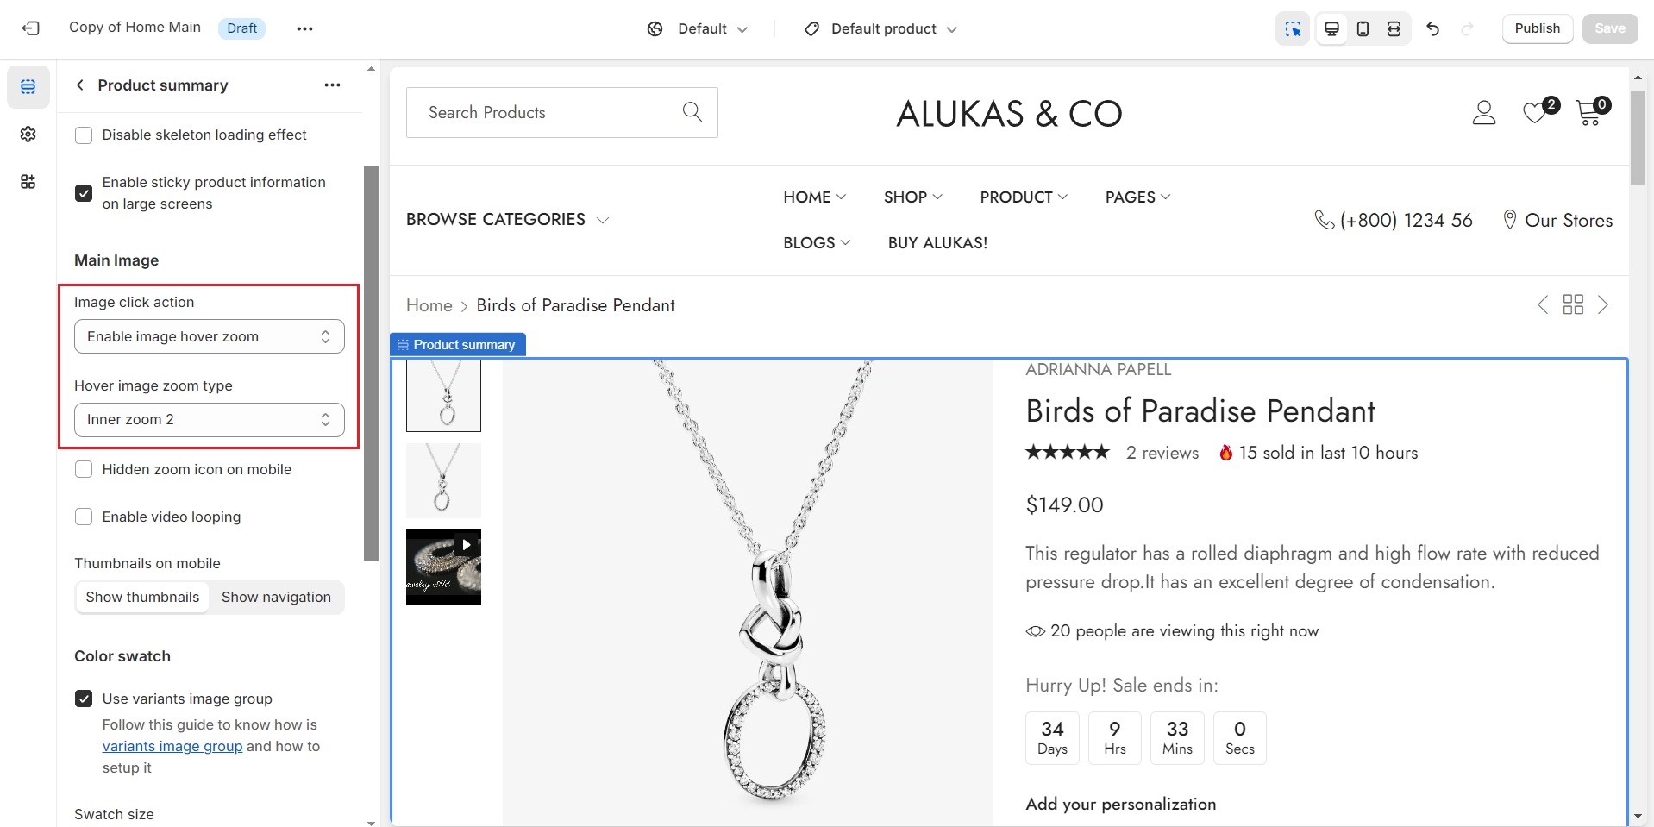Click the exit editor icon
Image resolution: width=1654 pixels, height=827 pixels.
tap(31, 28)
